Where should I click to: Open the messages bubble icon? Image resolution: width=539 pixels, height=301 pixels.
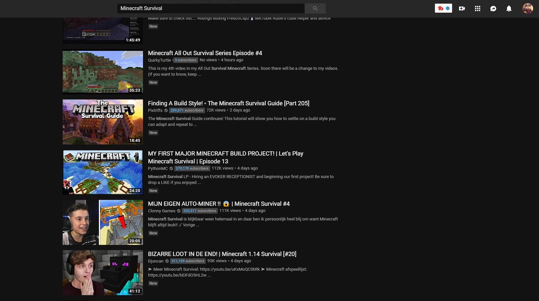pyautogui.click(x=493, y=9)
